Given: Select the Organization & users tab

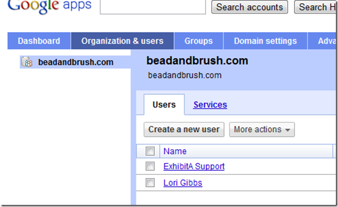Looking at the screenshot, I should (x=122, y=41).
